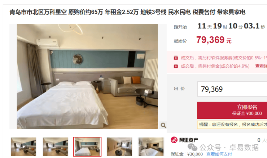The height and width of the screenshot is (158, 267).
Task: Click the yellow 提醒 registration reminder bar
Action: [x=232, y=125]
